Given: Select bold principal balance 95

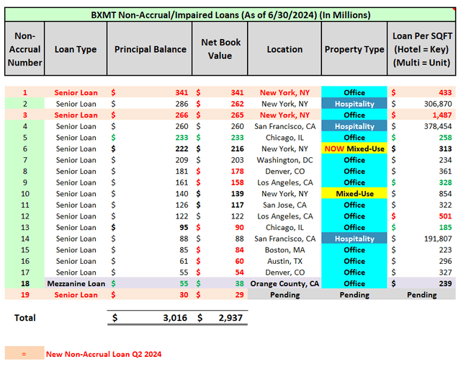Looking at the screenshot, I should click(184, 228).
